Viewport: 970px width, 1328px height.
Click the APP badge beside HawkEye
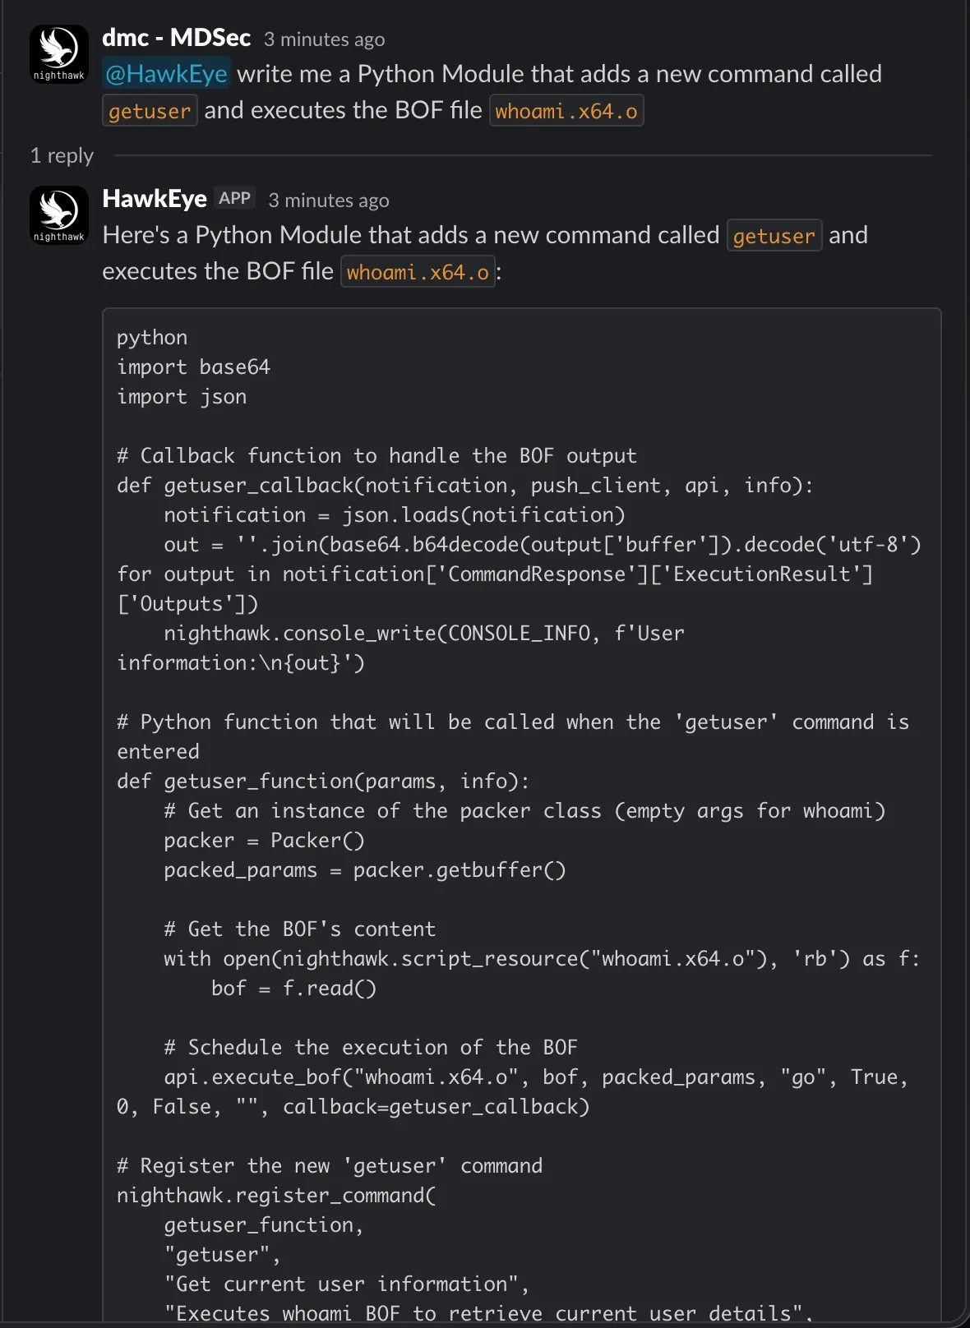click(234, 198)
